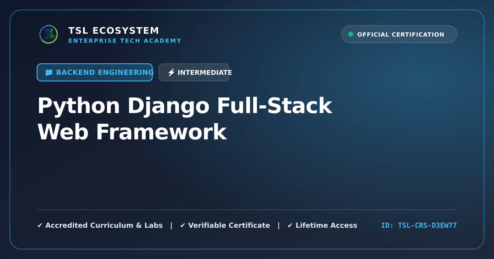Click Verifiable Certificate text

click(x=229, y=225)
